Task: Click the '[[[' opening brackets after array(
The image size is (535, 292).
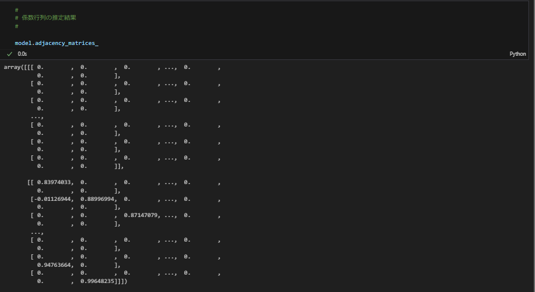Action: tap(29, 67)
